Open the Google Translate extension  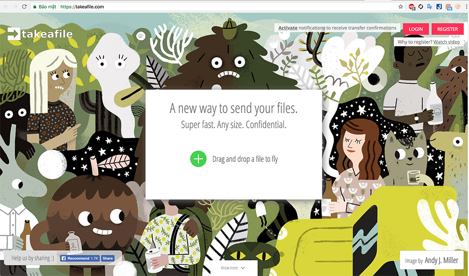click(x=430, y=6)
